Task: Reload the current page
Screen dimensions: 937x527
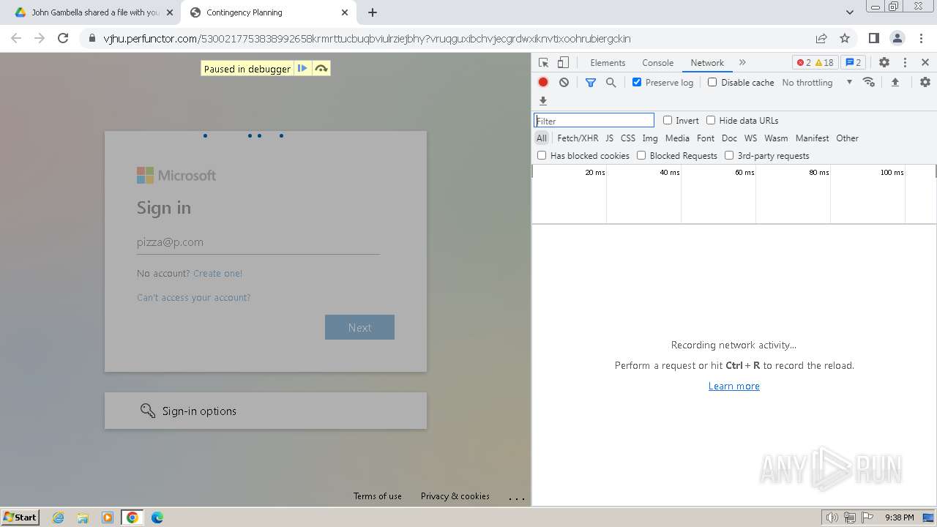Action: tap(63, 39)
